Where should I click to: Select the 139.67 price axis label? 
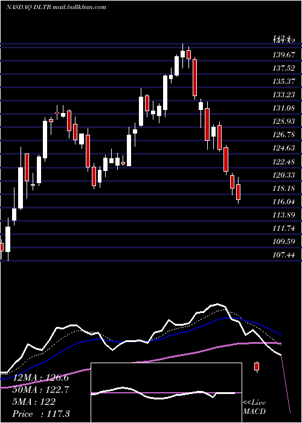click(x=283, y=55)
